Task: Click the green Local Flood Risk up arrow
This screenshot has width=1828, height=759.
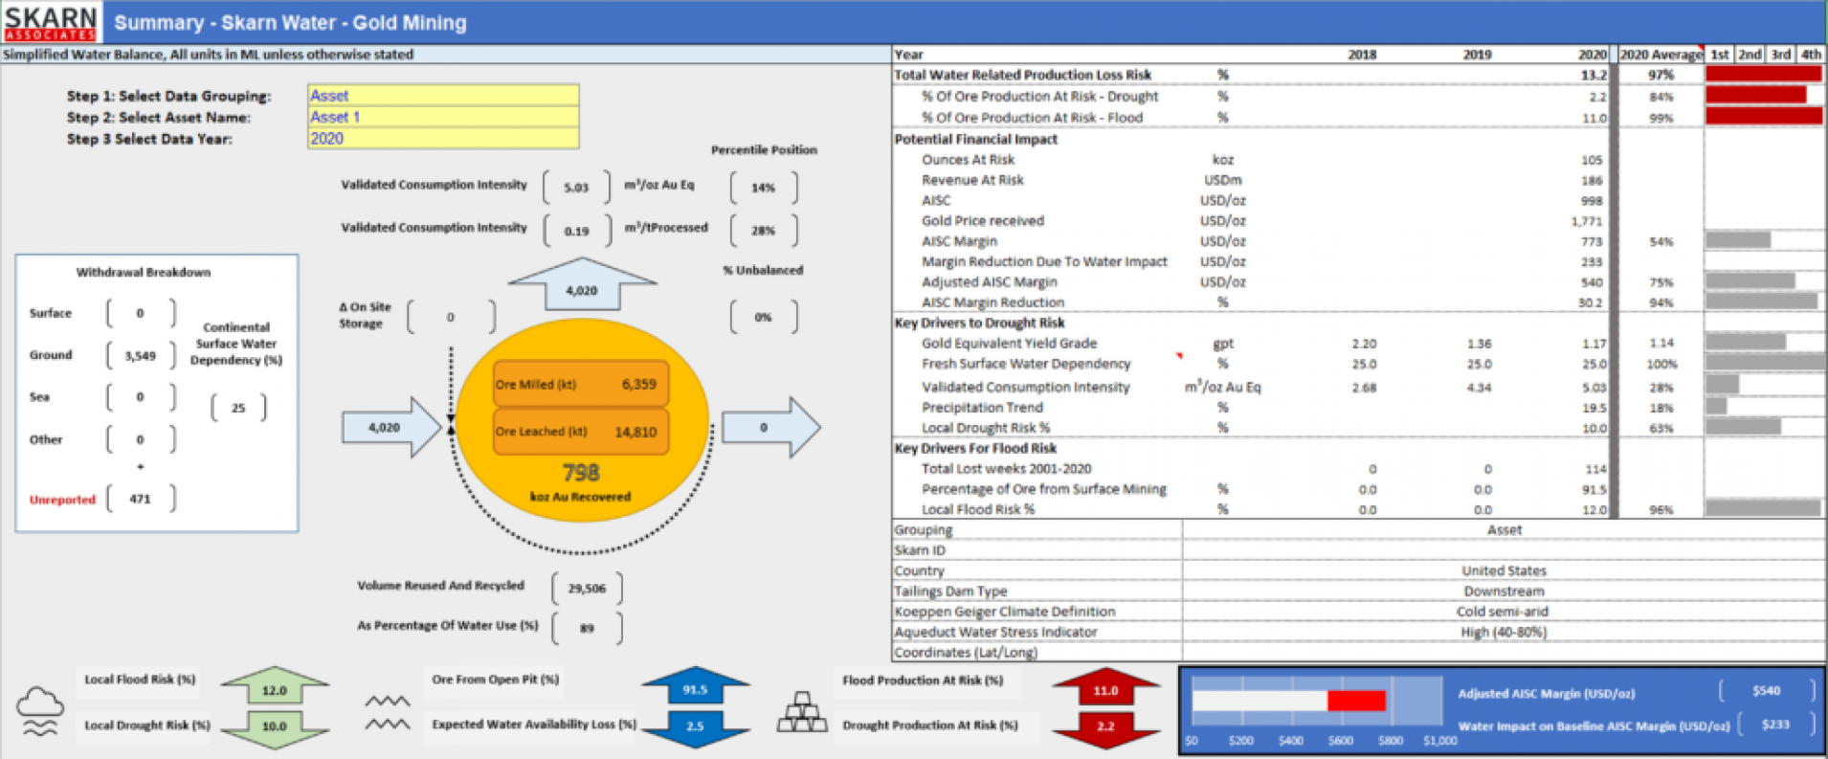Action: point(275,687)
